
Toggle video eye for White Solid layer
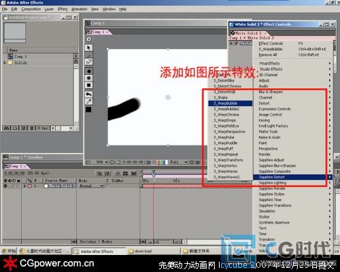coord(5,186)
